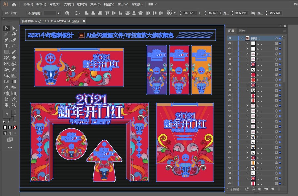Viewport: 298px width, 196px height.
Task: Select the Scale tool
Action: 14,64
